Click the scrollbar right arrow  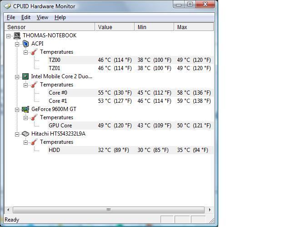(210, 210)
